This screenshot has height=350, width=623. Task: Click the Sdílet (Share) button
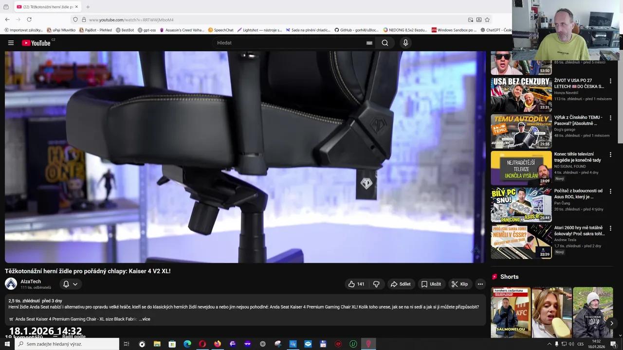point(401,284)
